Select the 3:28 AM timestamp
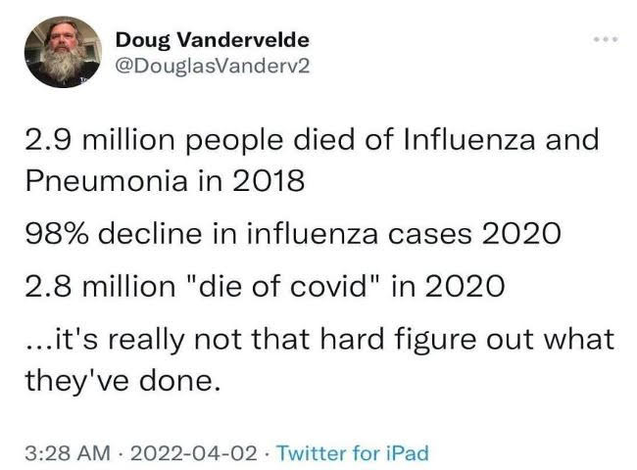The height and width of the screenshot is (470, 637). [68, 453]
